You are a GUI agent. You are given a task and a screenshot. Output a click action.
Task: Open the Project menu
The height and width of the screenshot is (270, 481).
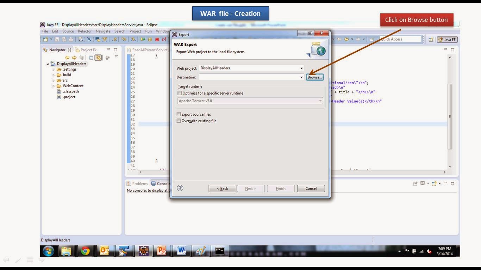pyautogui.click(x=135, y=31)
